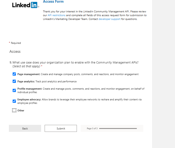
Task: Uncheck the Page management checkbox
Action: point(14,74)
